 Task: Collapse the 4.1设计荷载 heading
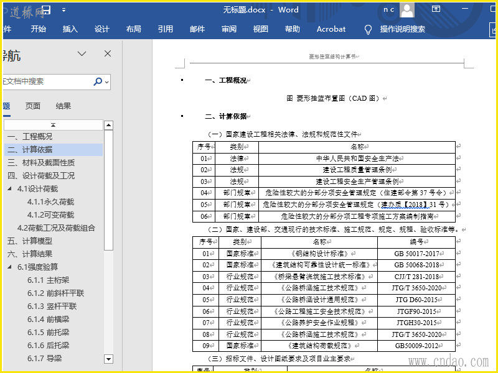pos(11,189)
